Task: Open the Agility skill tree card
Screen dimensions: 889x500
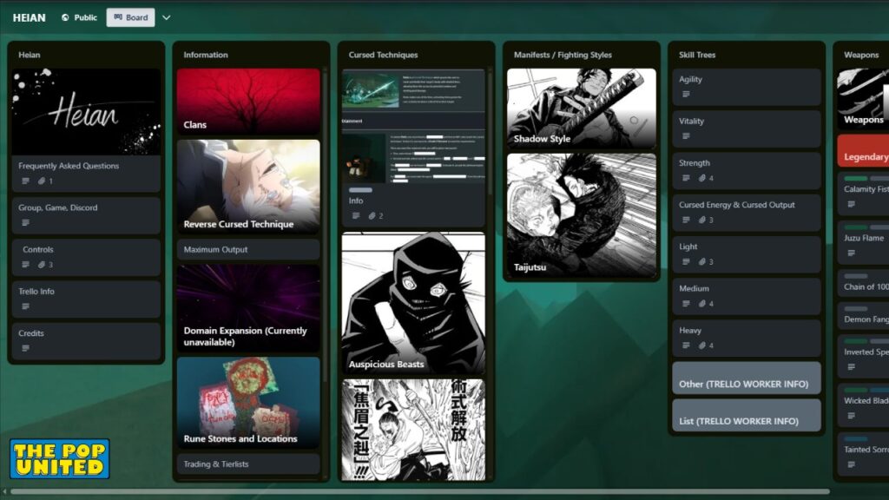Action: click(746, 87)
